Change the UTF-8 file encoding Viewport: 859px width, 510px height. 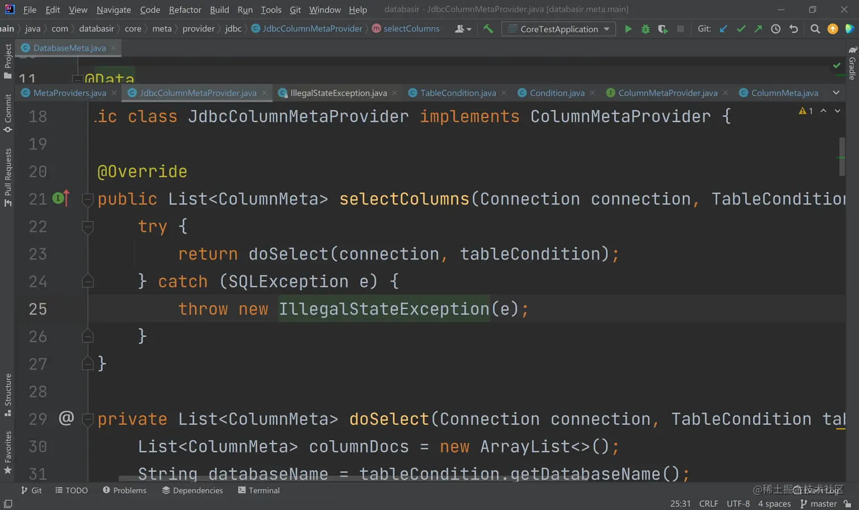point(738,504)
